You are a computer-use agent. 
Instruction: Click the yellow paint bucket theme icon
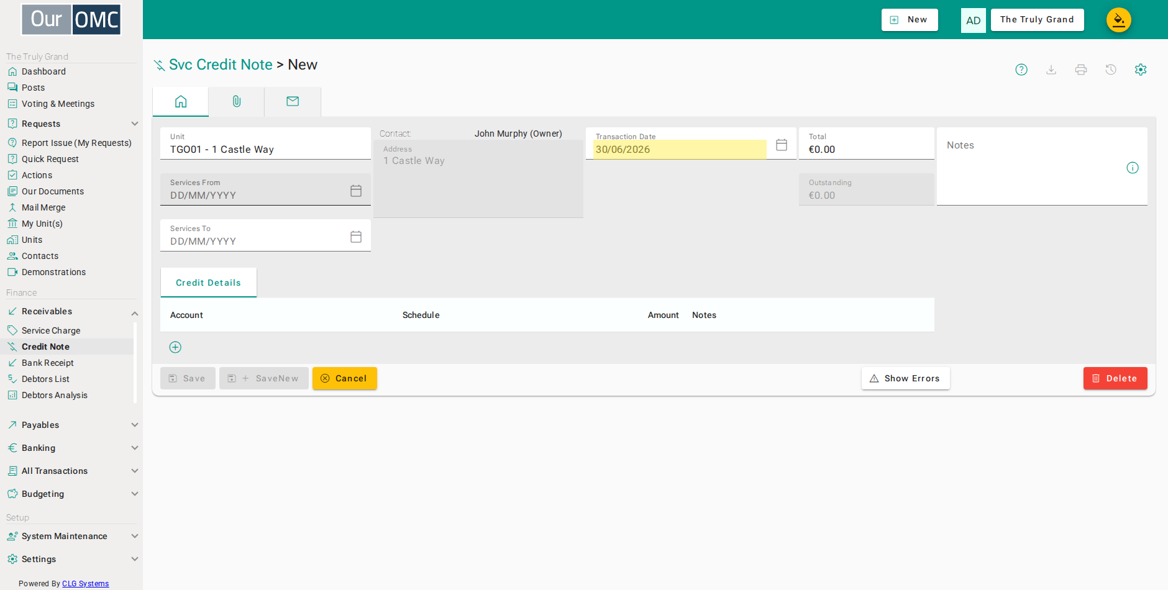click(1119, 20)
